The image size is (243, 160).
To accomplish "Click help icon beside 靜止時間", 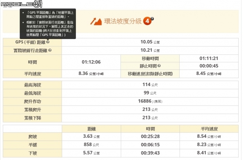I will click(x=159, y=66).
